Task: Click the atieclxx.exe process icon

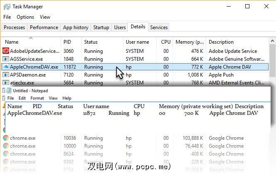Action: 6,83
